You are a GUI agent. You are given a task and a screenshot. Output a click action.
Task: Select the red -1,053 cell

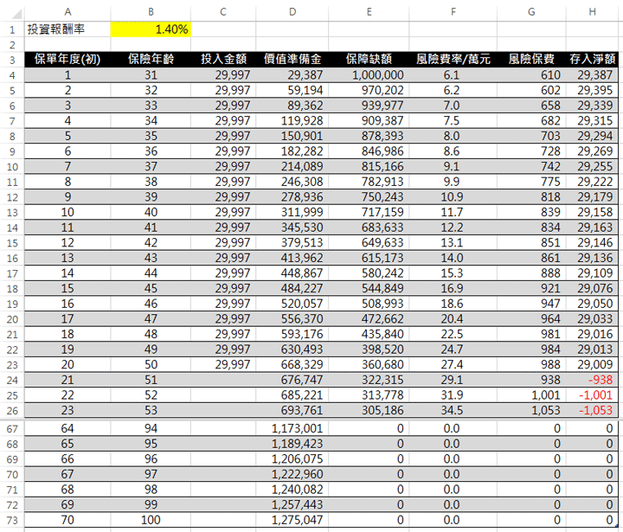coord(592,410)
